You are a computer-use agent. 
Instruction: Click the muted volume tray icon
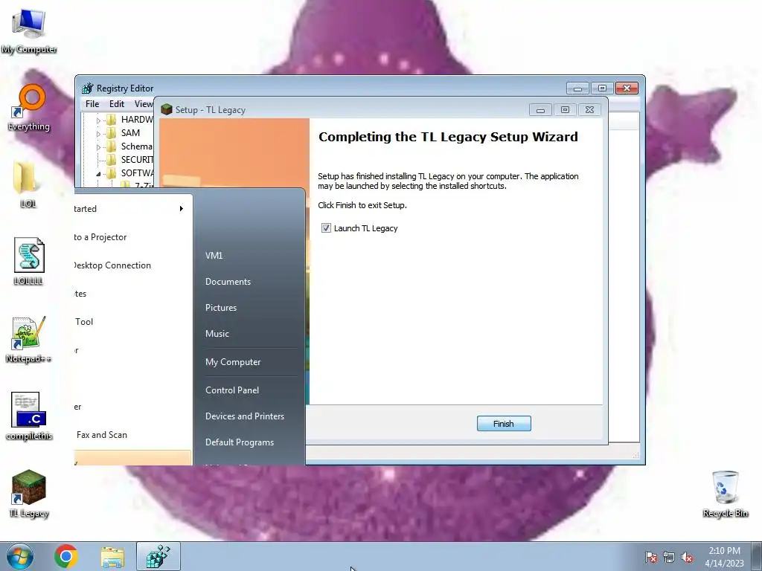[687, 557]
